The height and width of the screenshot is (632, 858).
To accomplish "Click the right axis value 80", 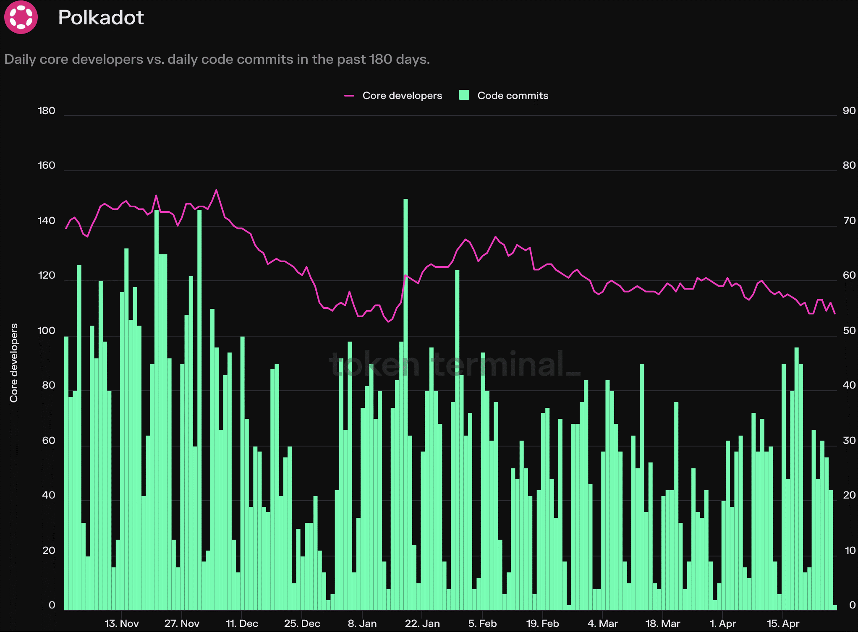I will (x=849, y=165).
